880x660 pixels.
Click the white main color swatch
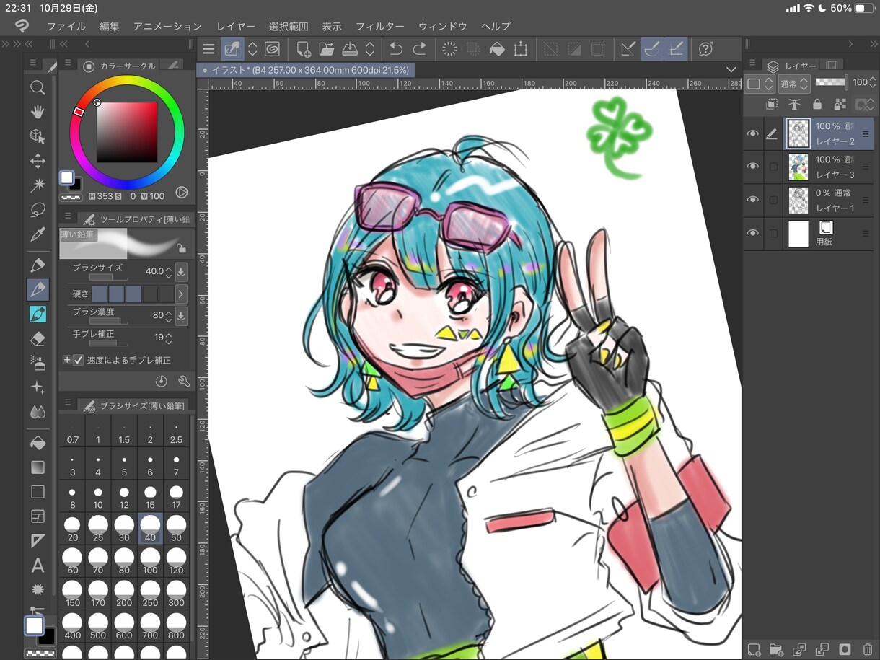(x=34, y=625)
